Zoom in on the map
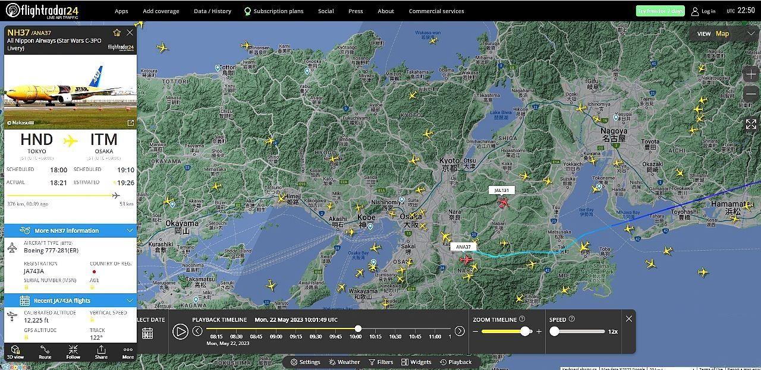This screenshot has height=370, width=761. pyautogui.click(x=751, y=74)
